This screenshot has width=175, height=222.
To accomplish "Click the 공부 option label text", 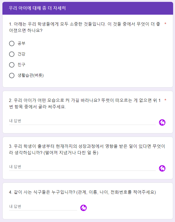I will (x=21, y=43).
